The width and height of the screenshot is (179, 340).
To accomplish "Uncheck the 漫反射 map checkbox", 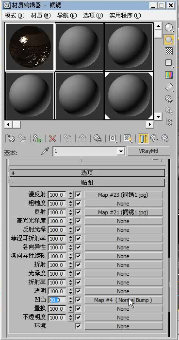I will click(78, 194).
